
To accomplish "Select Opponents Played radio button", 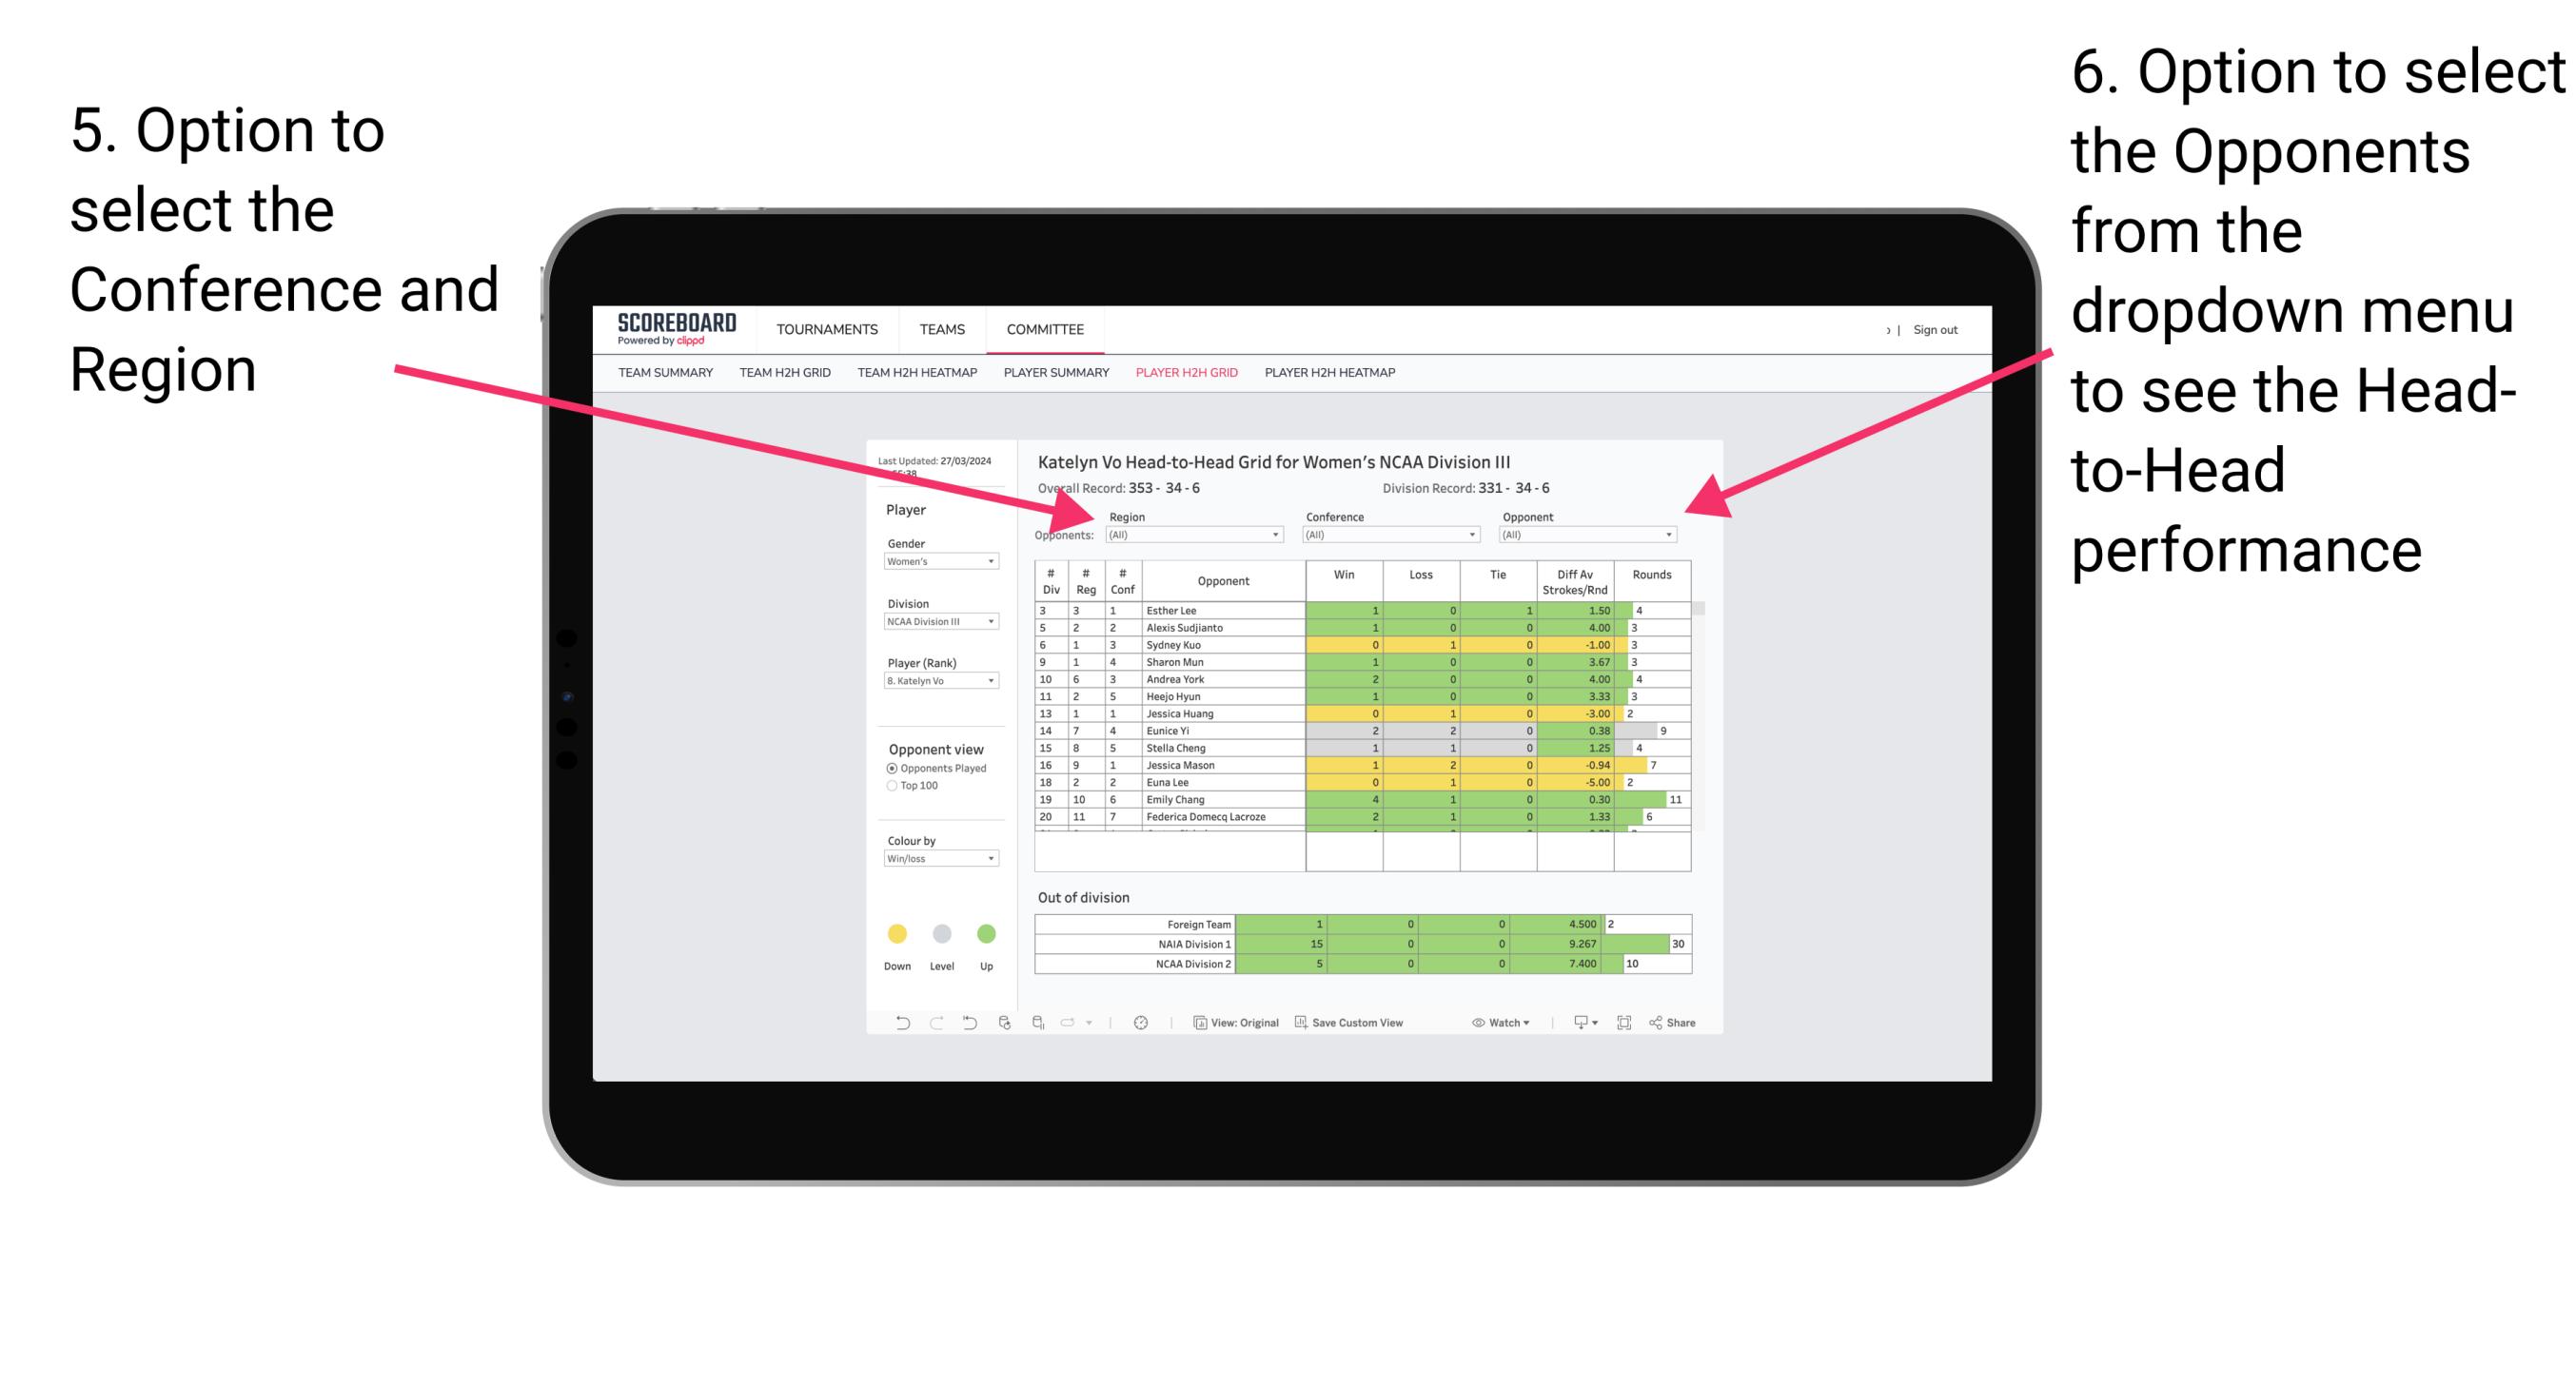I will click(890, 767).
